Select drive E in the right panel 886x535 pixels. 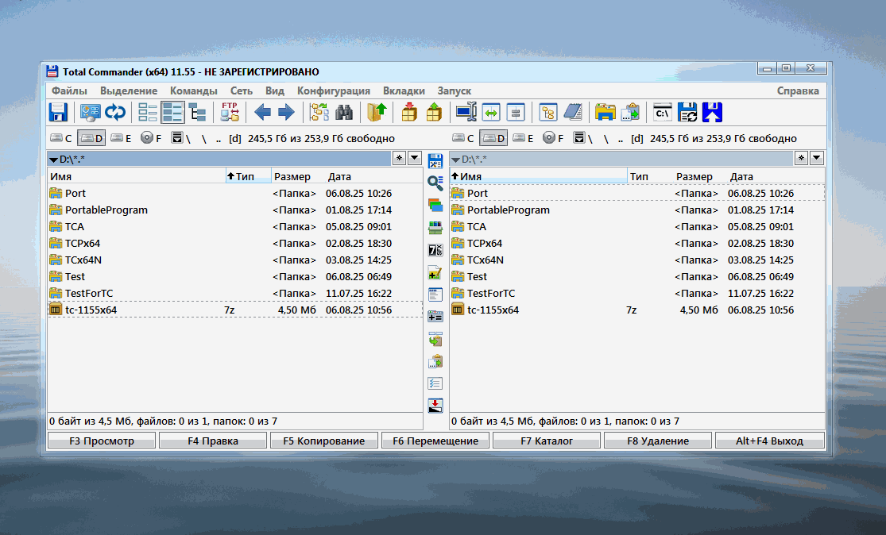(523, 138)
